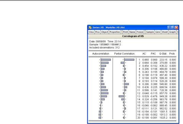This screenshot has height=124, width=183.
Task: Switch to Graph view
Action: click(172, 32)
